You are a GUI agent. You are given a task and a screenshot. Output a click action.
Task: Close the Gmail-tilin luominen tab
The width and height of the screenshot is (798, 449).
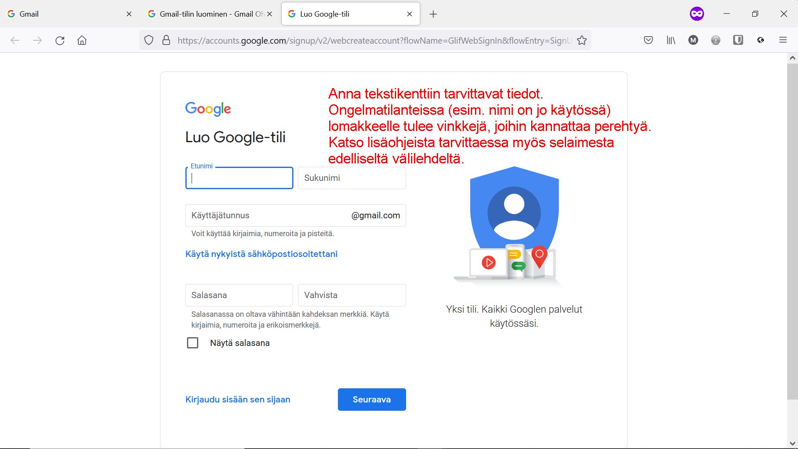point(269,14)
